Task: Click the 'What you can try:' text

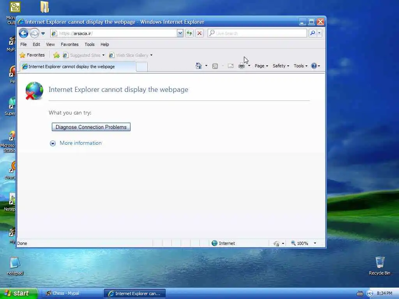Action: 70,113
